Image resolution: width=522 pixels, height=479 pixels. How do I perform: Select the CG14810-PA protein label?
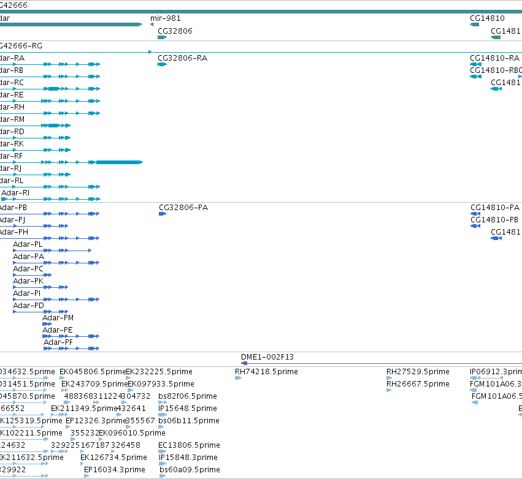494,208
